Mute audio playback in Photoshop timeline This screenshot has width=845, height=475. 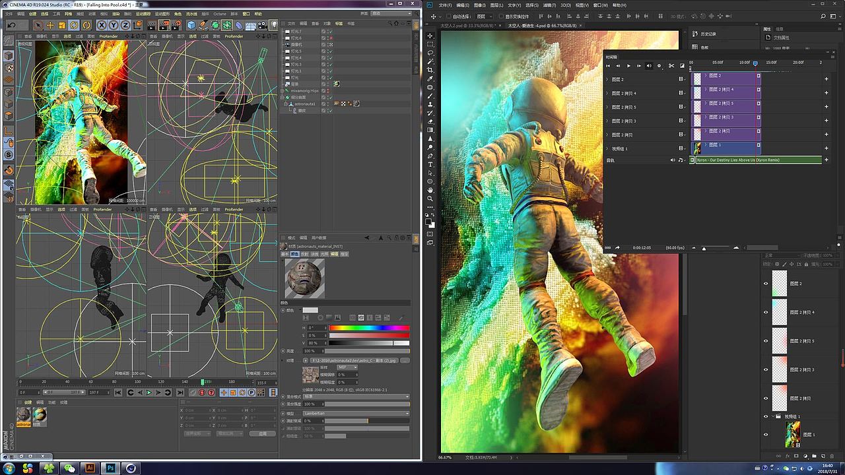[x=648, y=65]
